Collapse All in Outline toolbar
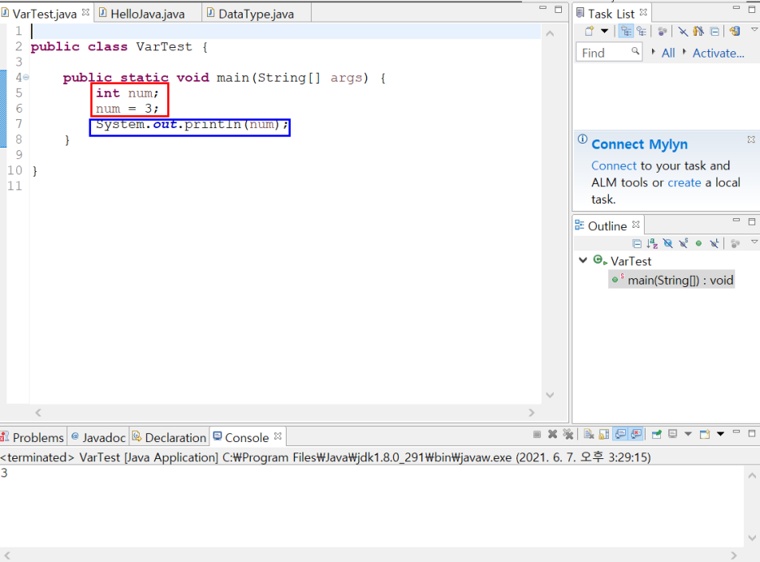The width and height of the screenshot is (760, 562). (637, 243)
